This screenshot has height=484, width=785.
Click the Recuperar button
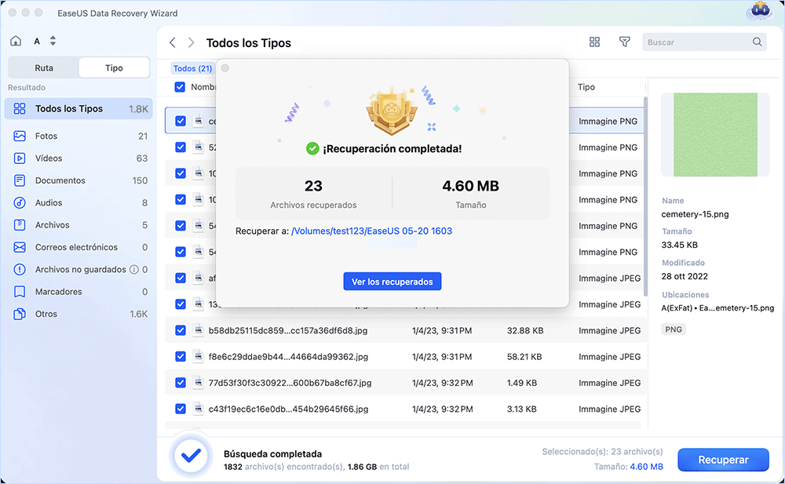(723, 460)
